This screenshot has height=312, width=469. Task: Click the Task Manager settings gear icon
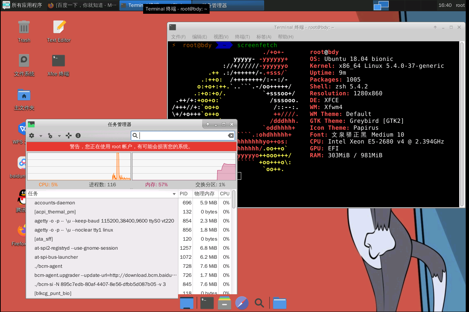32,136
